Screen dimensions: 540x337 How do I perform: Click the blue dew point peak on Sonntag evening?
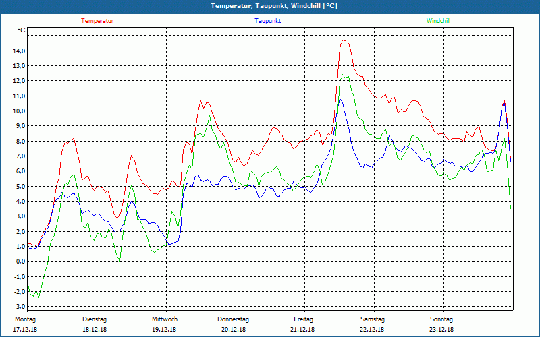pyautogui.click(x=504, y=103)
